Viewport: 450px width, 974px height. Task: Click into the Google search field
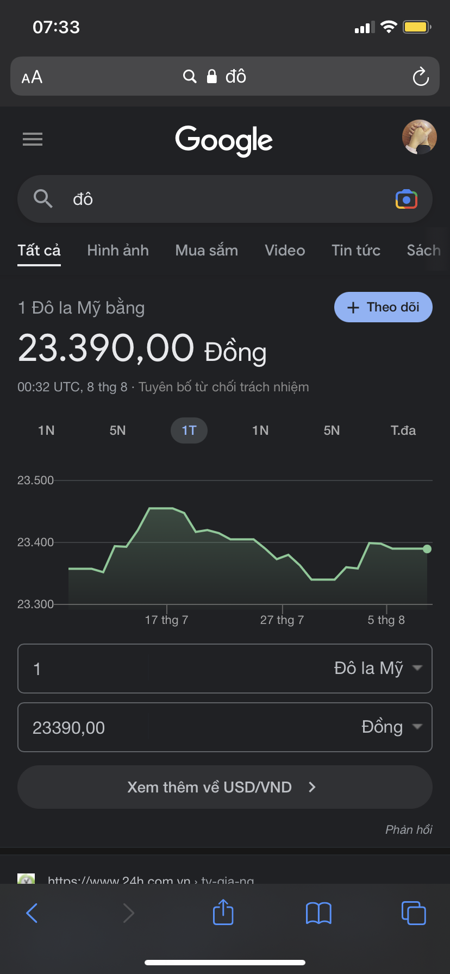pyautogui.click(x=225, y=199)
